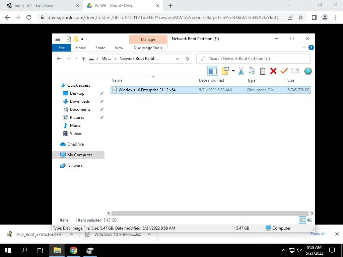Sort by the Name column header
Screen dimensions: 343x257
[x=153, y=80]
